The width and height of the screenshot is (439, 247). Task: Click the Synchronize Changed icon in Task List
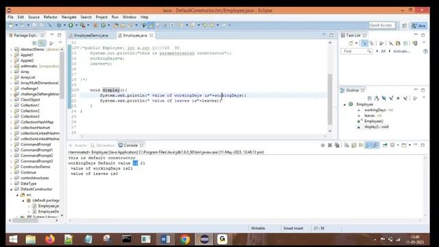[414, 43]
